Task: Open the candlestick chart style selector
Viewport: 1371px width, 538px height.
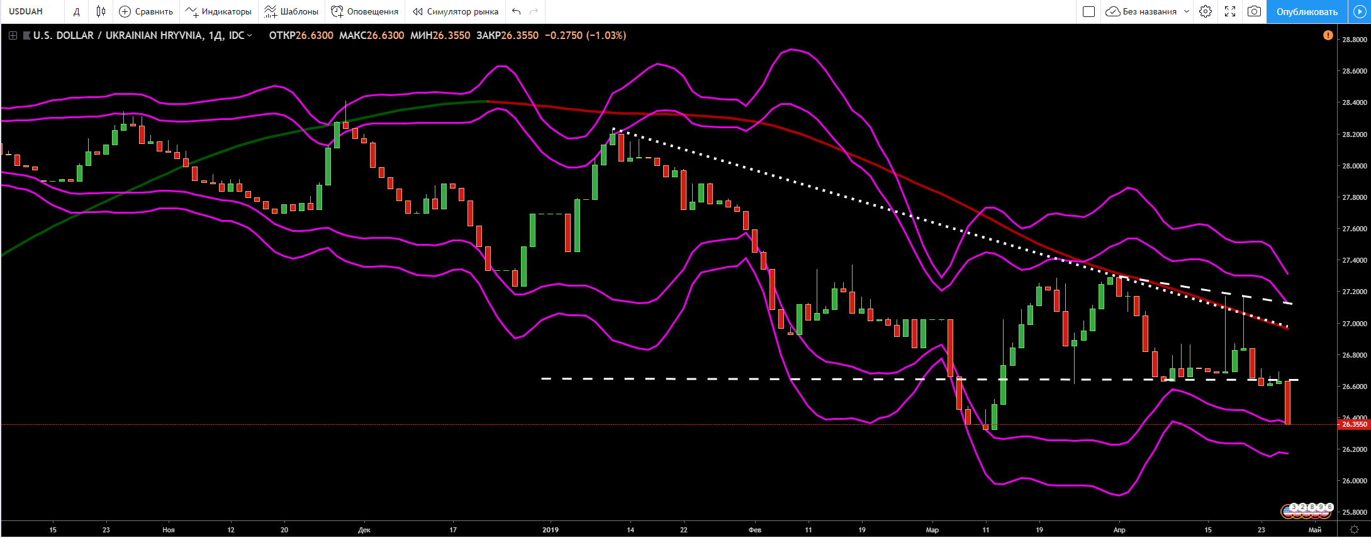Action: [101, 11]
